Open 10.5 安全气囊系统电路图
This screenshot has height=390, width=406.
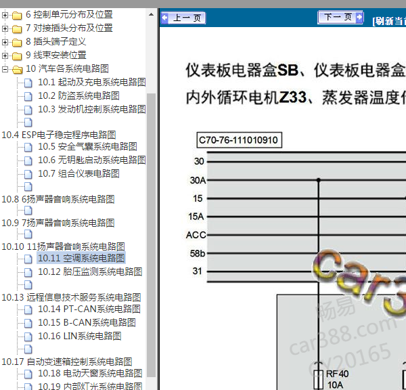click(x=87, y=147)
